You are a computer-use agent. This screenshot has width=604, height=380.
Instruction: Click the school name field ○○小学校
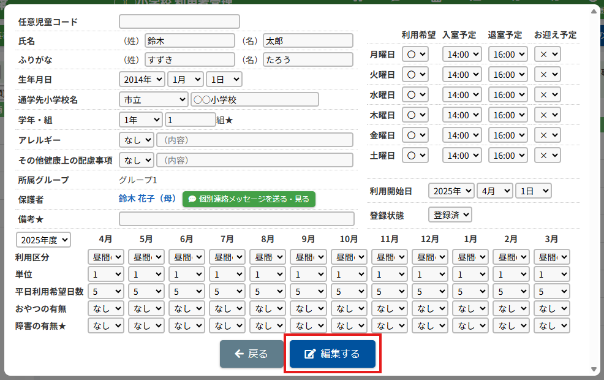254,99
